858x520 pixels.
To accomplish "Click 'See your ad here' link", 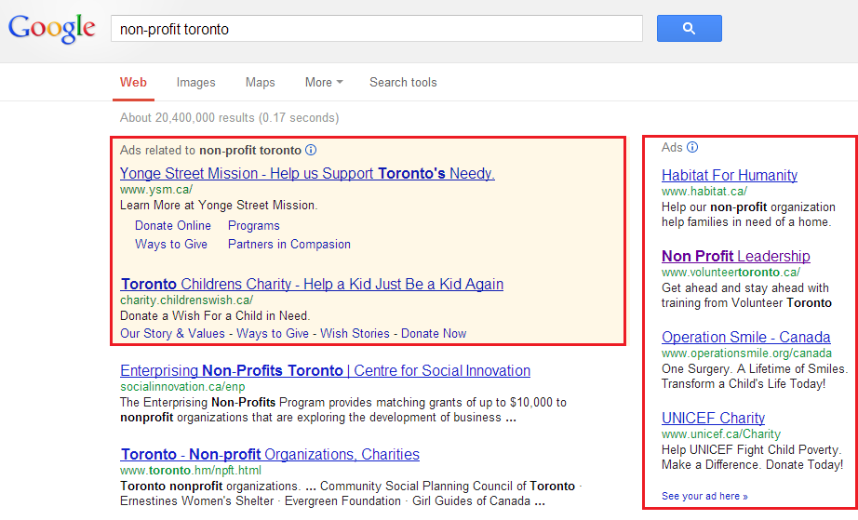I will coord(704,496).
